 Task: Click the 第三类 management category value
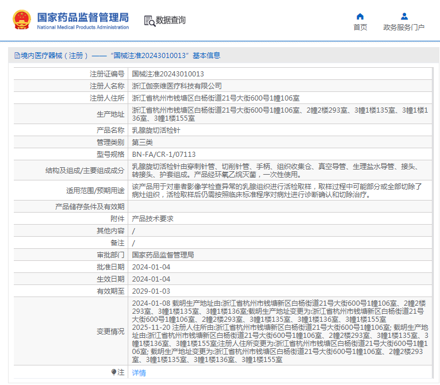coord(143,142)
